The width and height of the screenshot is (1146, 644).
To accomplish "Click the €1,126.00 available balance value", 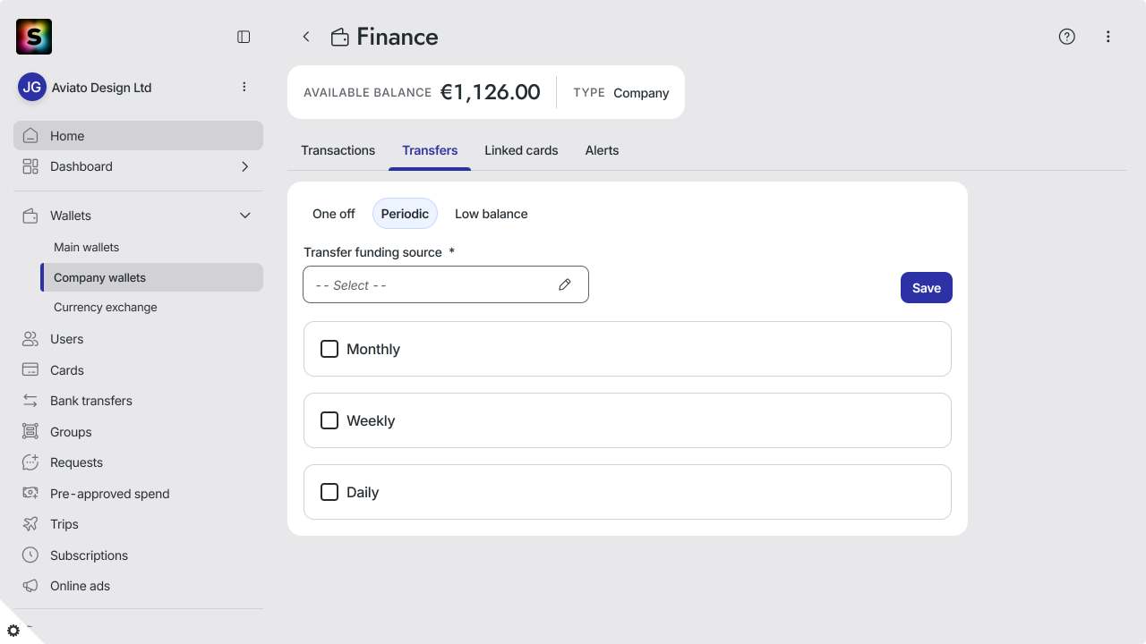I will click(490, 92).
